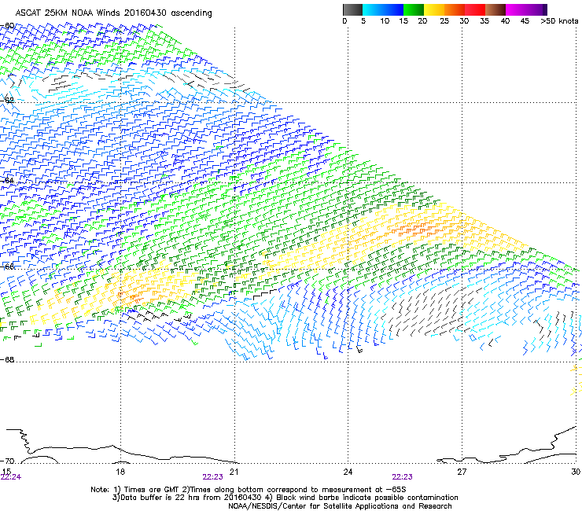This screenshot has width=582, height=511.
Task: Click the '18' longitude label on bottom axis
Action: 120,472
